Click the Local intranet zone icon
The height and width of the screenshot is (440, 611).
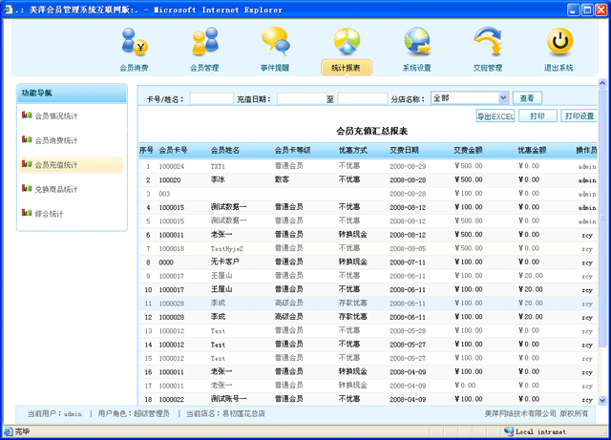pos(509,431)
